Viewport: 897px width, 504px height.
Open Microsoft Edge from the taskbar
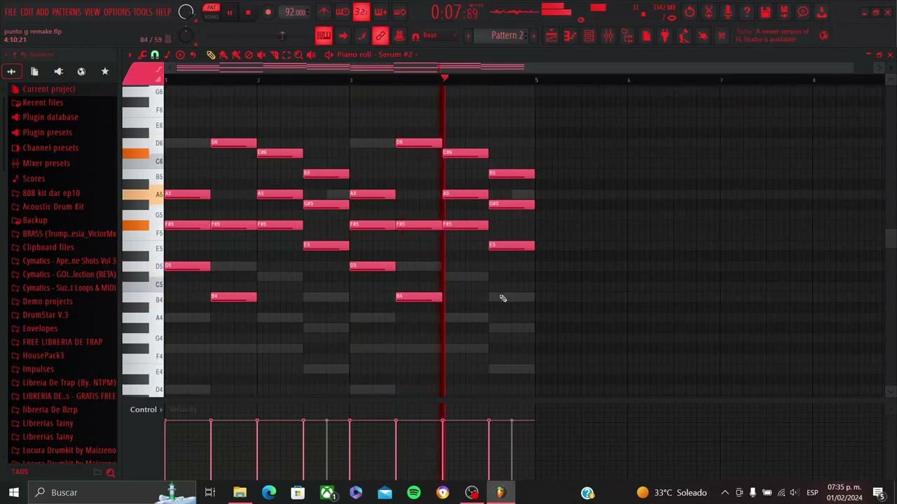(x=269, y=493)
